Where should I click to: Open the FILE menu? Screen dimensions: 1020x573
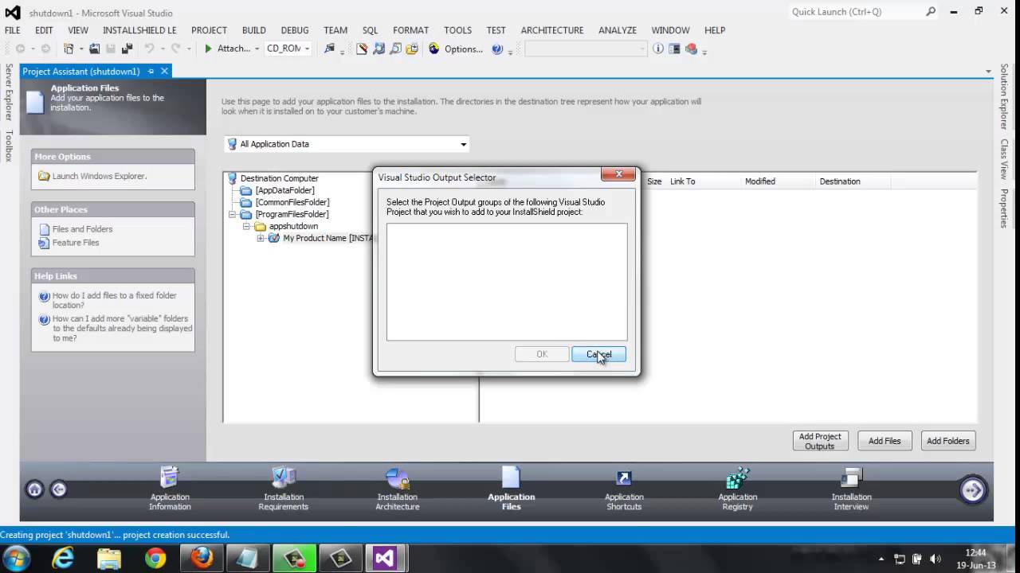pos(13,30)
